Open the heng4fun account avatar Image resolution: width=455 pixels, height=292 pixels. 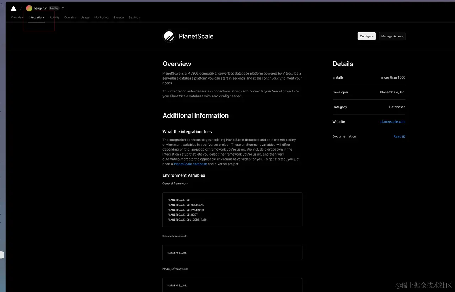[29, 8]
